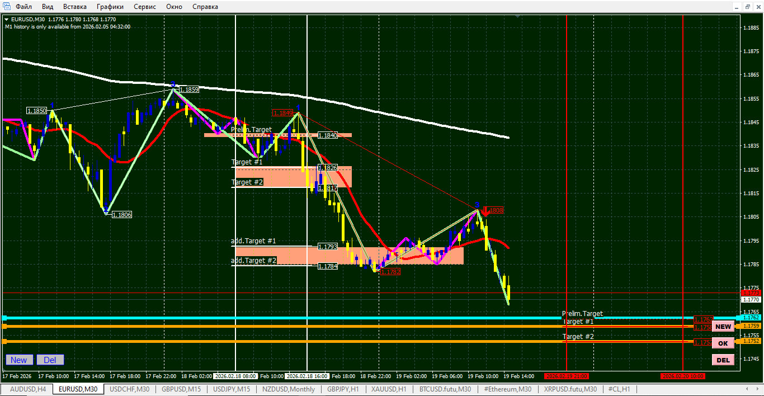
Task: Open the Окно menu
Action: click(x=175, y=7)
